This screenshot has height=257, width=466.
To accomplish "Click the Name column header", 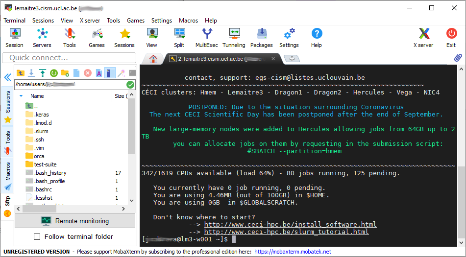I will [37, 96].
